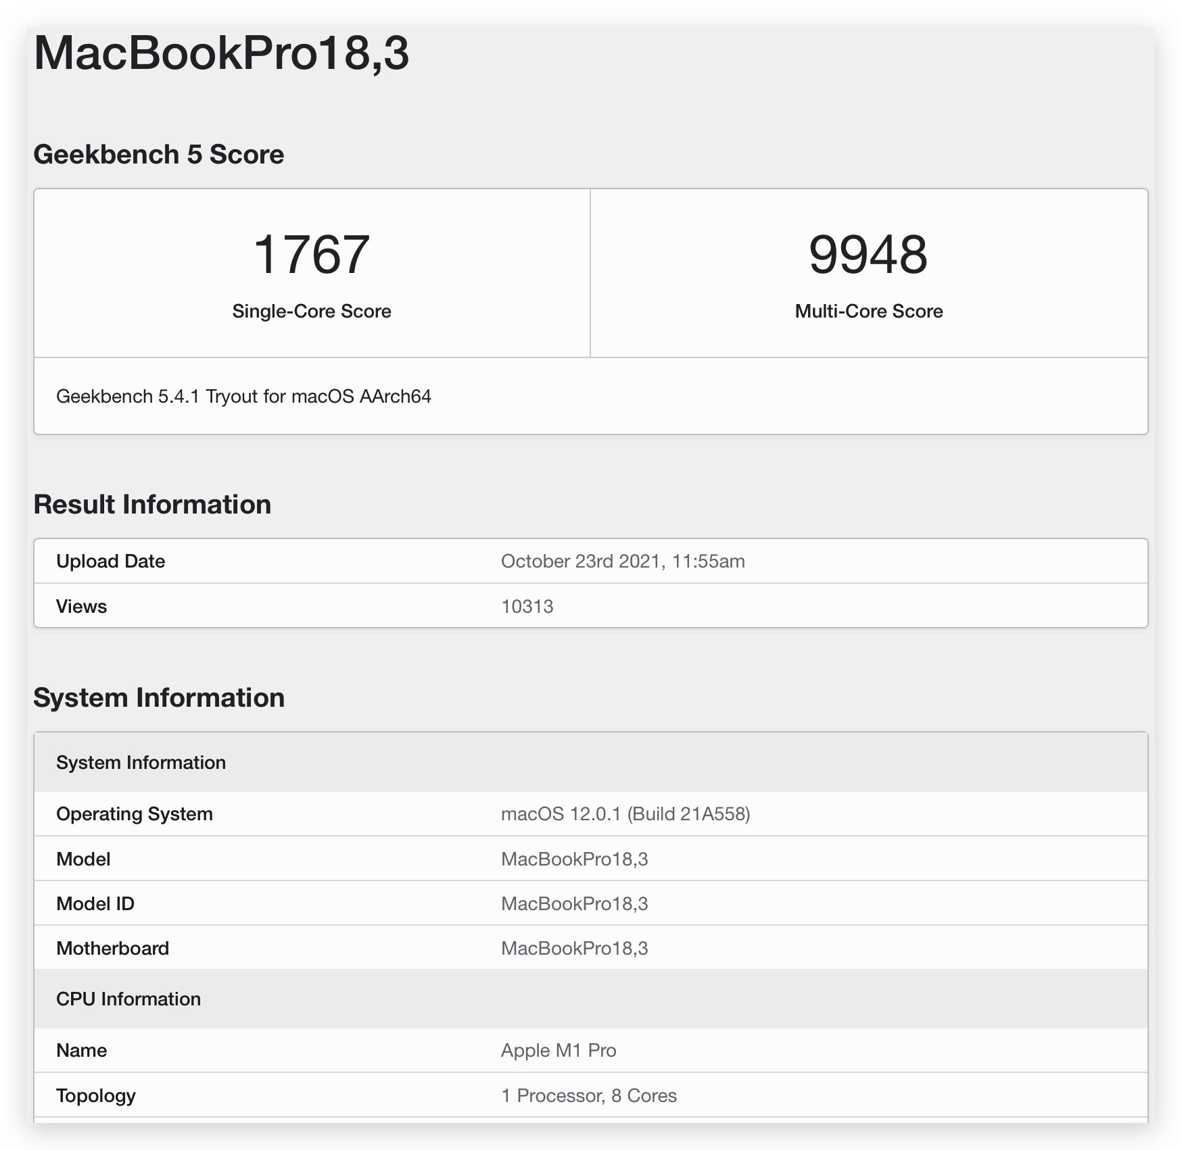Click the multi-core score 9948
Screen dimensions: 1182x1150
[868, 254]
